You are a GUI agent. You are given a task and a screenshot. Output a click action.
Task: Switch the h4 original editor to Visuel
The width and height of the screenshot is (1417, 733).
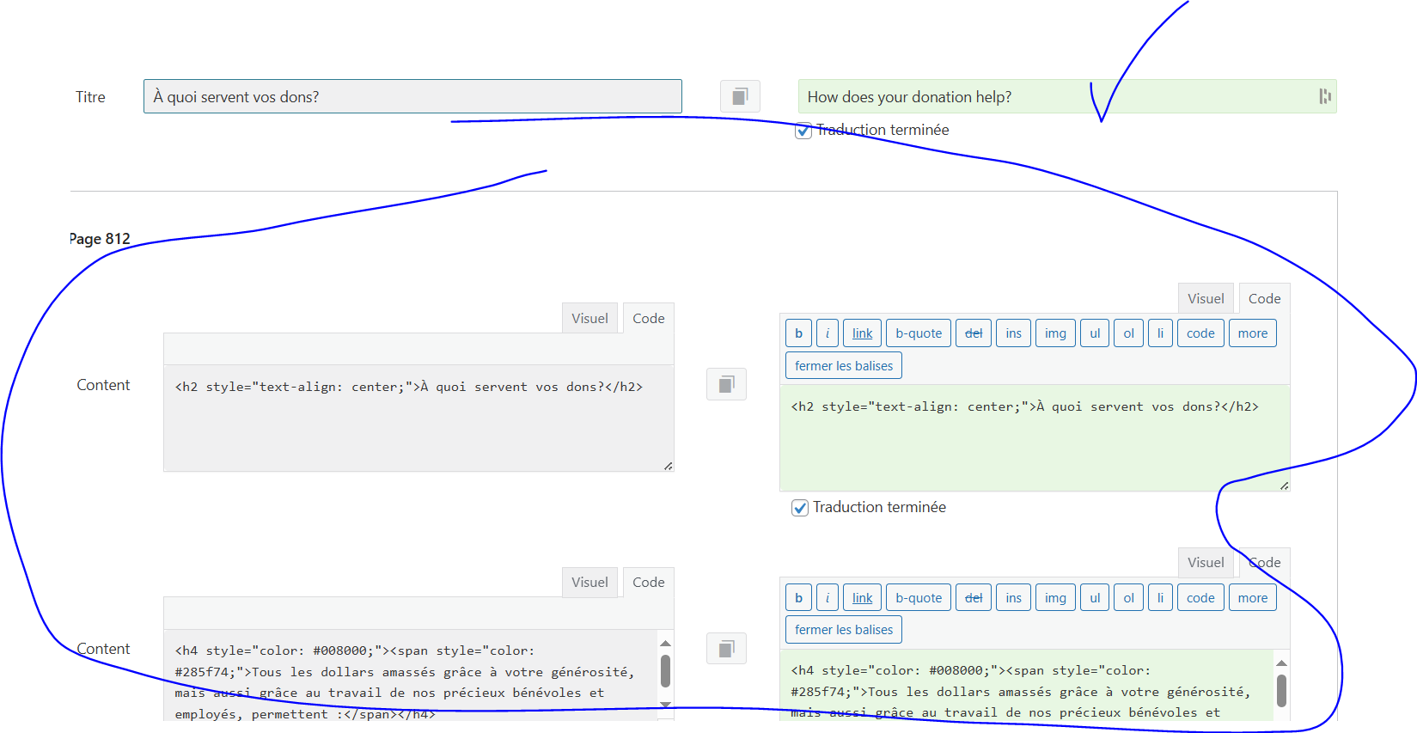(589, 582)
